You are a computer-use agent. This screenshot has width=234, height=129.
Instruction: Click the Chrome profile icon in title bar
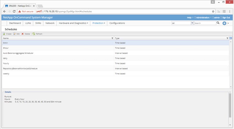point(213,2)
